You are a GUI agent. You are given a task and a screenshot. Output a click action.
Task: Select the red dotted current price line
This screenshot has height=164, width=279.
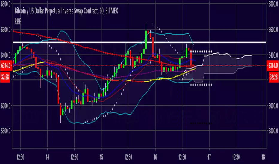point(139,66)
